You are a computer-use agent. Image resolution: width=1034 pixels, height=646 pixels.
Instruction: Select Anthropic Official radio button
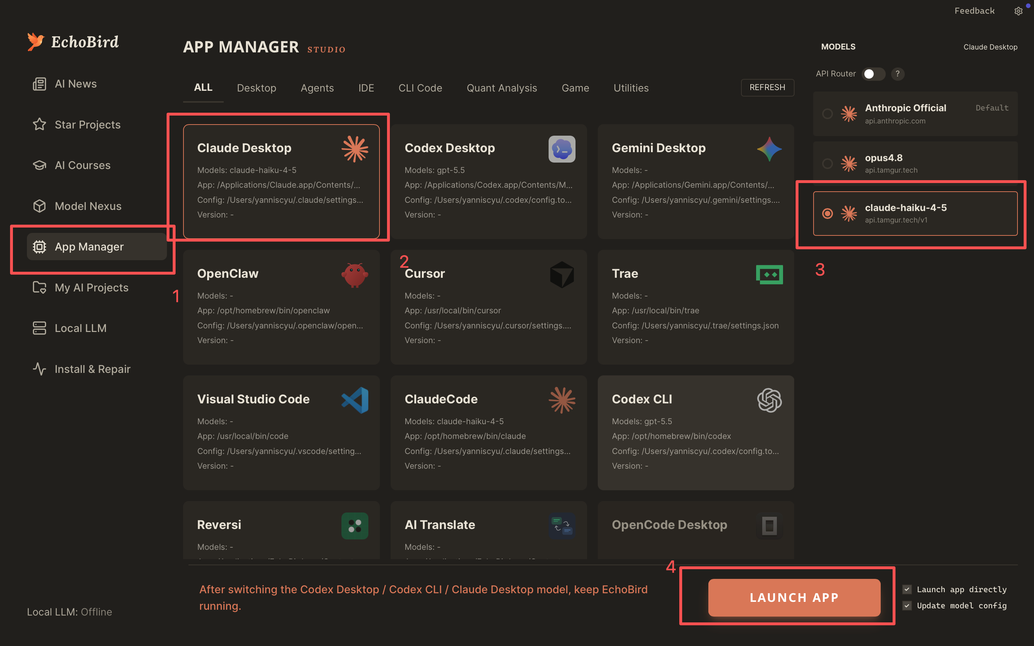coord(828,114)
